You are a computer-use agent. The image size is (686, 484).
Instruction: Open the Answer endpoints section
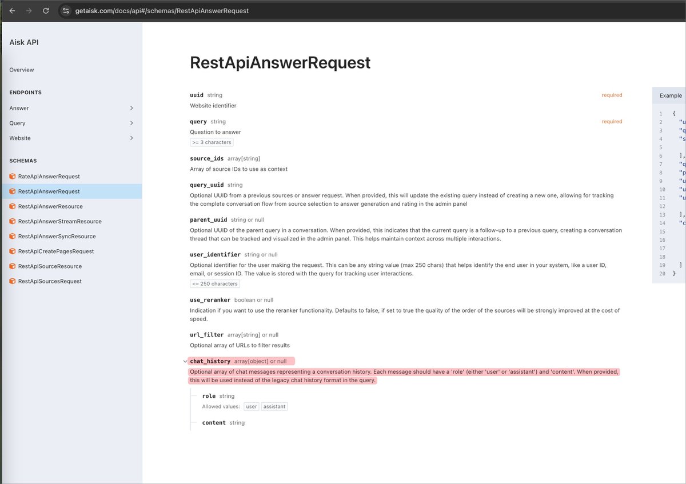tap(71, 108)
